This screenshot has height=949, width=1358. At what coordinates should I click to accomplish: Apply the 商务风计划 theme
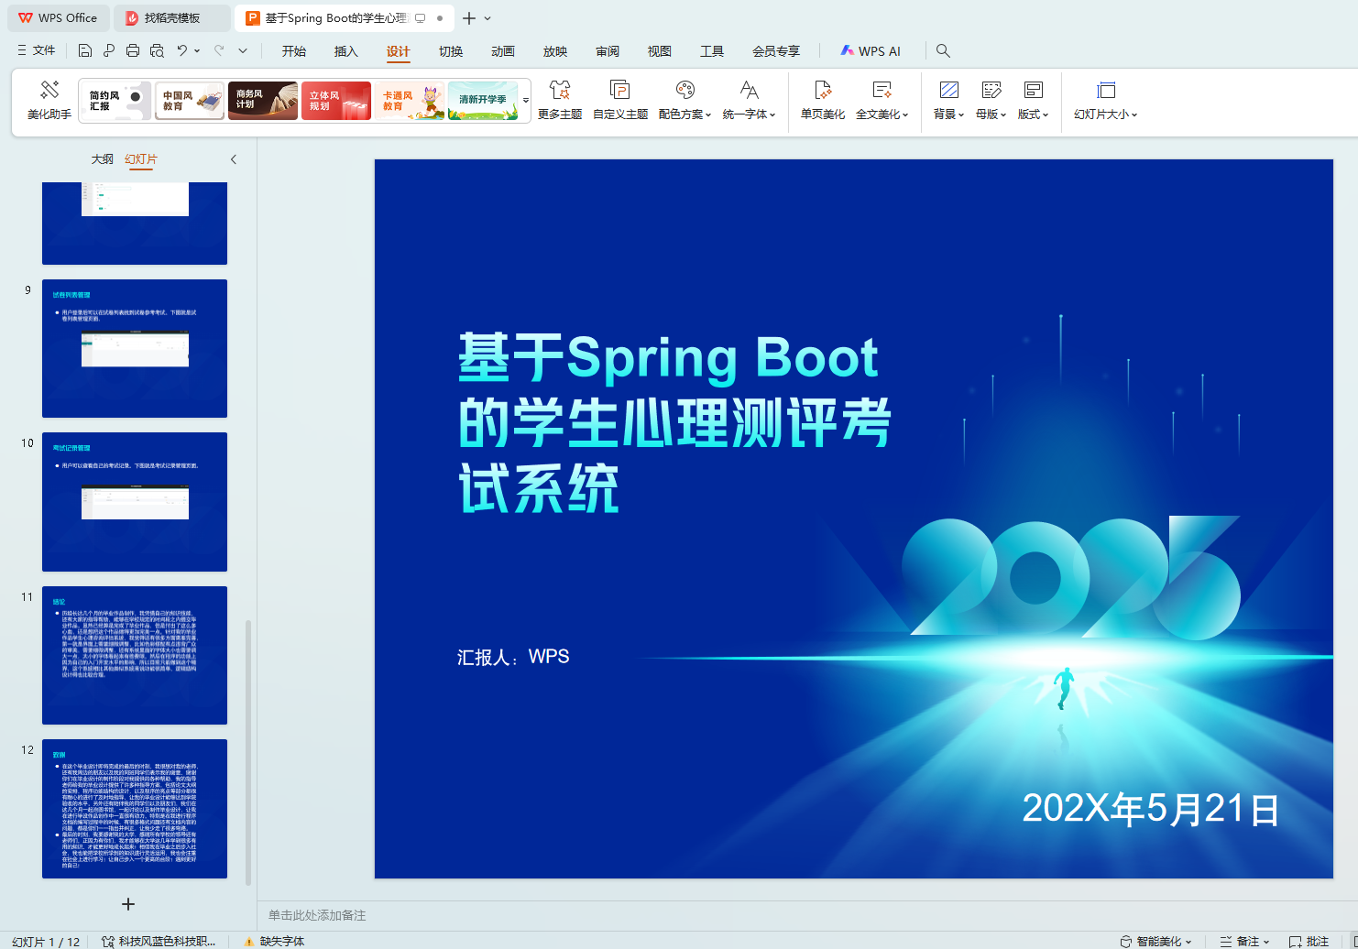pos(263,101)
